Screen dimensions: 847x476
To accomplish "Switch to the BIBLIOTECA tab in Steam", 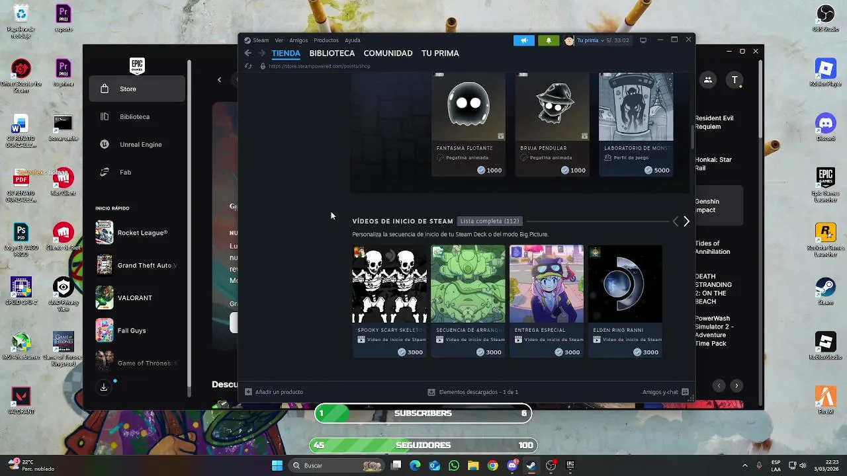I will point(332,53).
